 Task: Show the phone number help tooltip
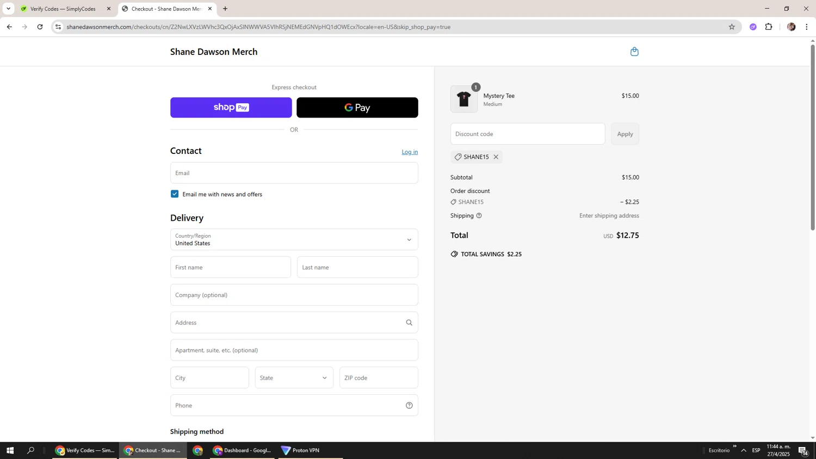click(x=409, y=406)
